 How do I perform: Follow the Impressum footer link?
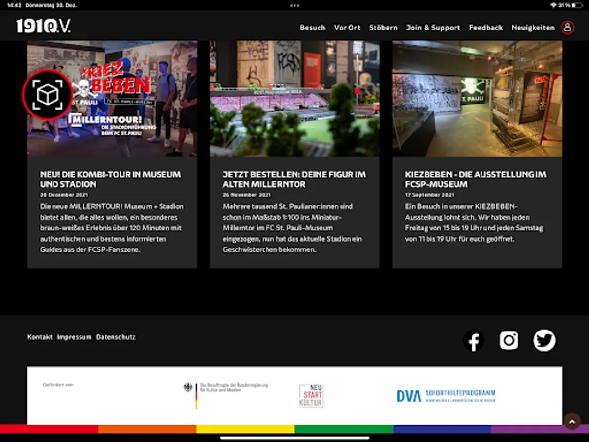pos(74,337)
